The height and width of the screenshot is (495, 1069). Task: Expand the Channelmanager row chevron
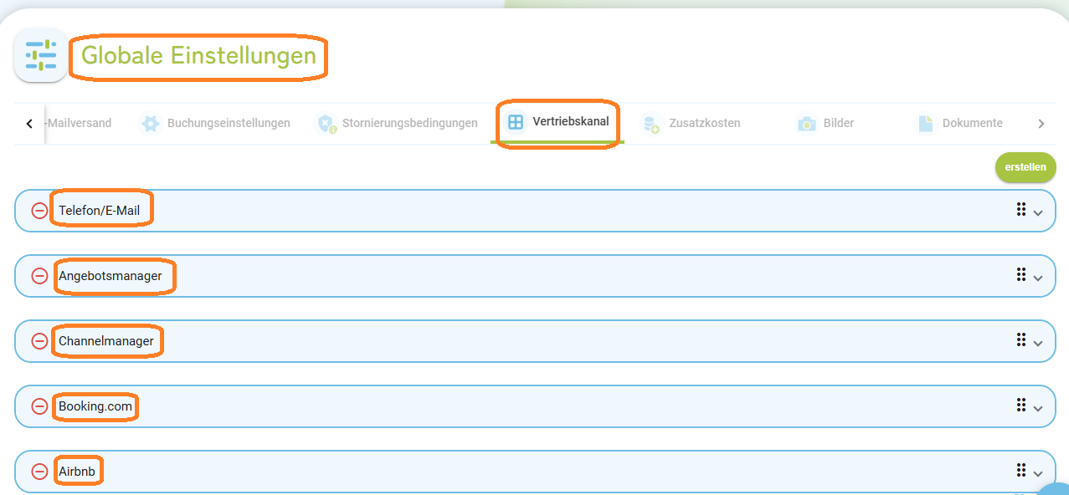[1038, 343]
